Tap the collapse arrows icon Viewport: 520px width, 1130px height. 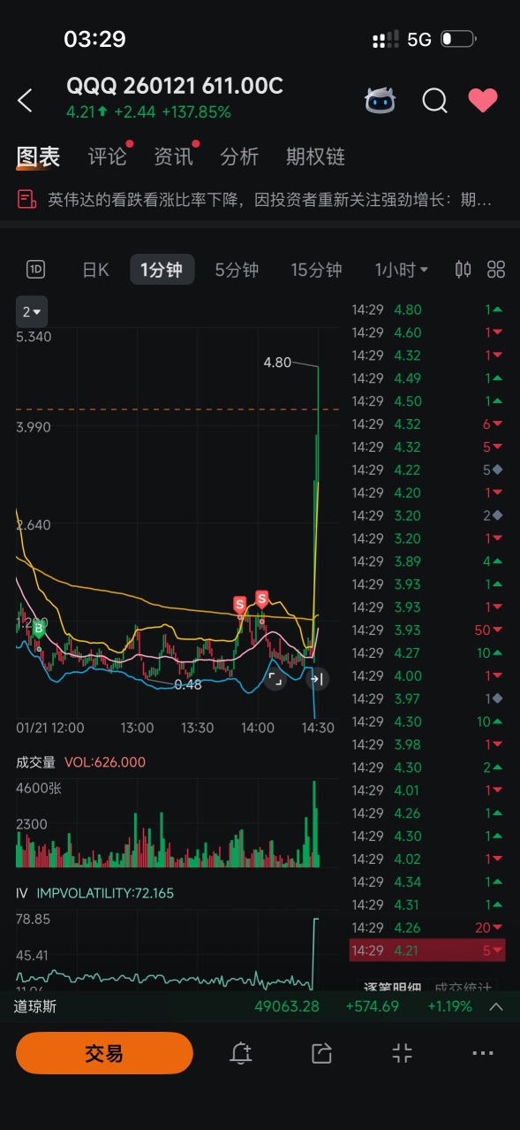402,1053
